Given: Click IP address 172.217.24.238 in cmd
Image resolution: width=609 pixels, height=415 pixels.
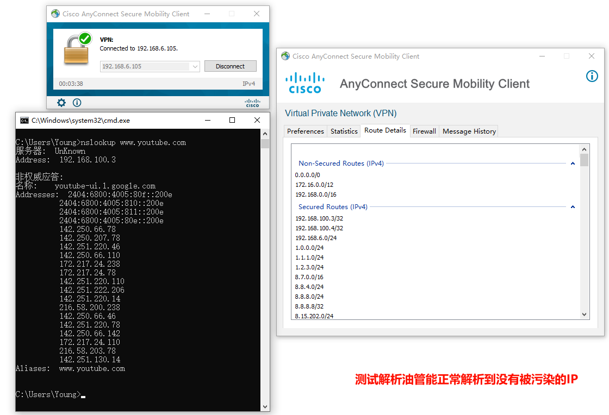Looking at the screenshot, I should pyautogui.click(x=90, y=264).
